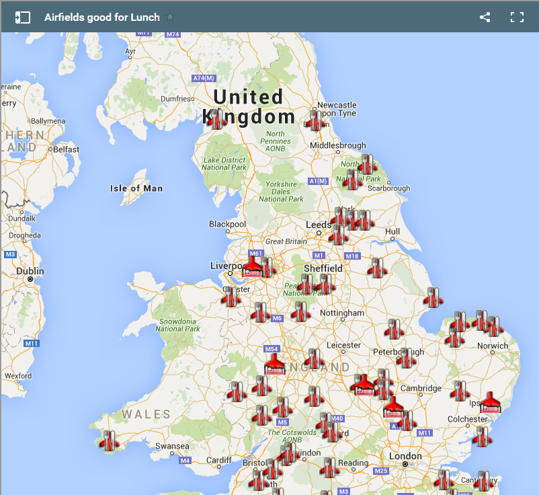Open the airfield marker at Canterbury
Screen dimensions: 539x495
(483, 481)
